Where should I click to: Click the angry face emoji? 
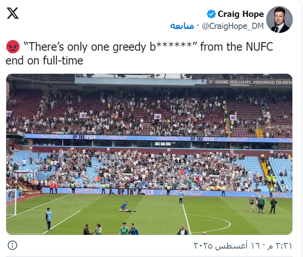pyautogui.click(x=13, y=47)
